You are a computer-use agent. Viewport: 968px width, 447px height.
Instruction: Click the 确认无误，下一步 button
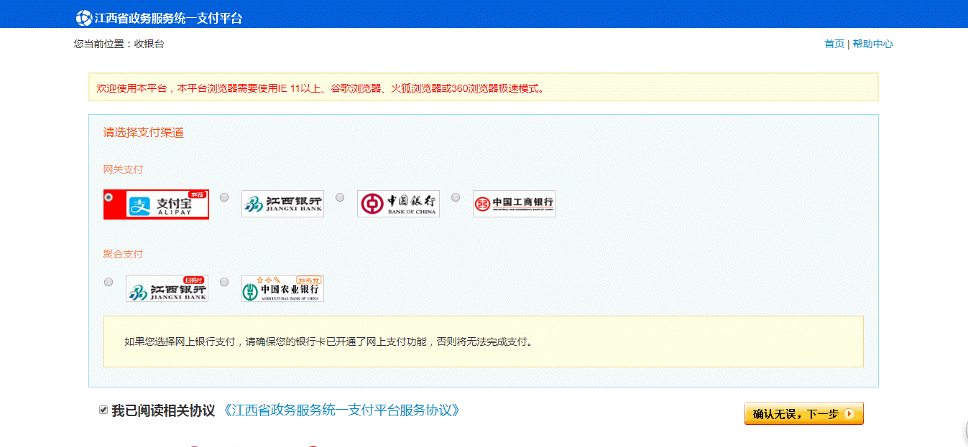pyautogui.click(x=803, y=413)
